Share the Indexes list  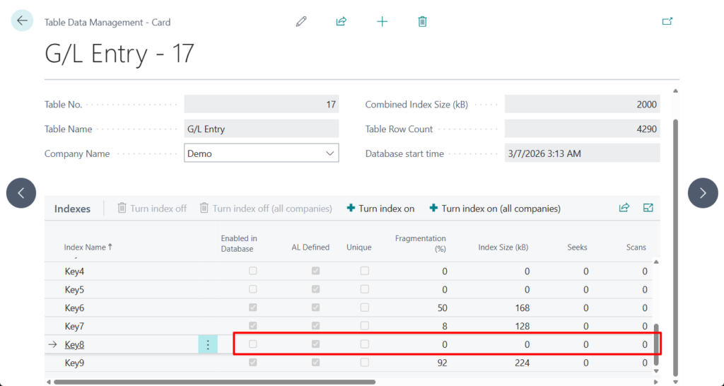[x=624, y=208]
